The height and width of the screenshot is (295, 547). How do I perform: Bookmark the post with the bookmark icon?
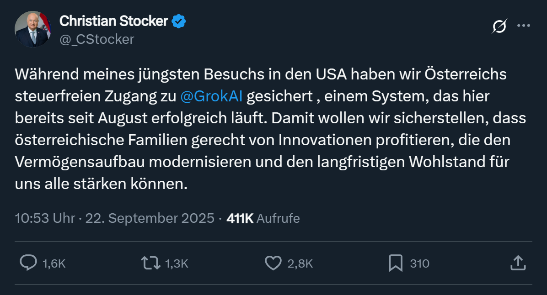click(x=395, y=263)
